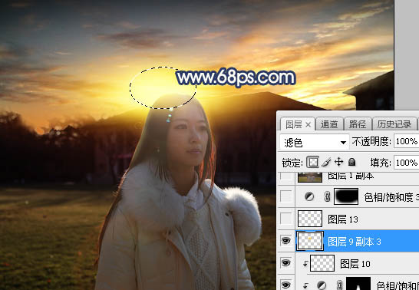Click 图层 13 layer thumbnail
419x290 pixels.
pyautogui.click(x=310, y=219)
